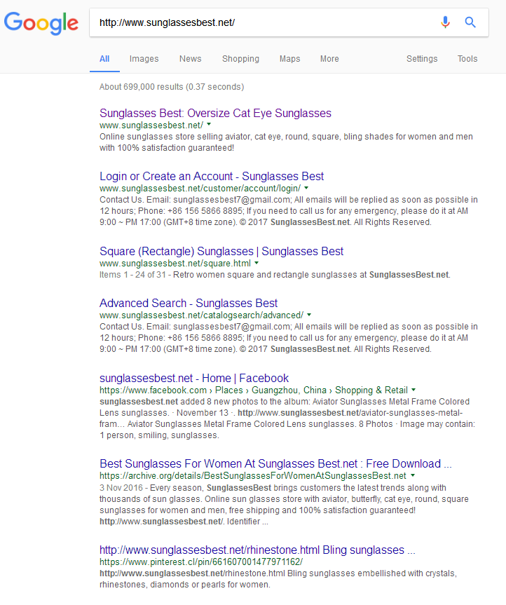506x605 pixels.
Task: Expand arrow beside square.html URL
Action: (x=257, y=263)
